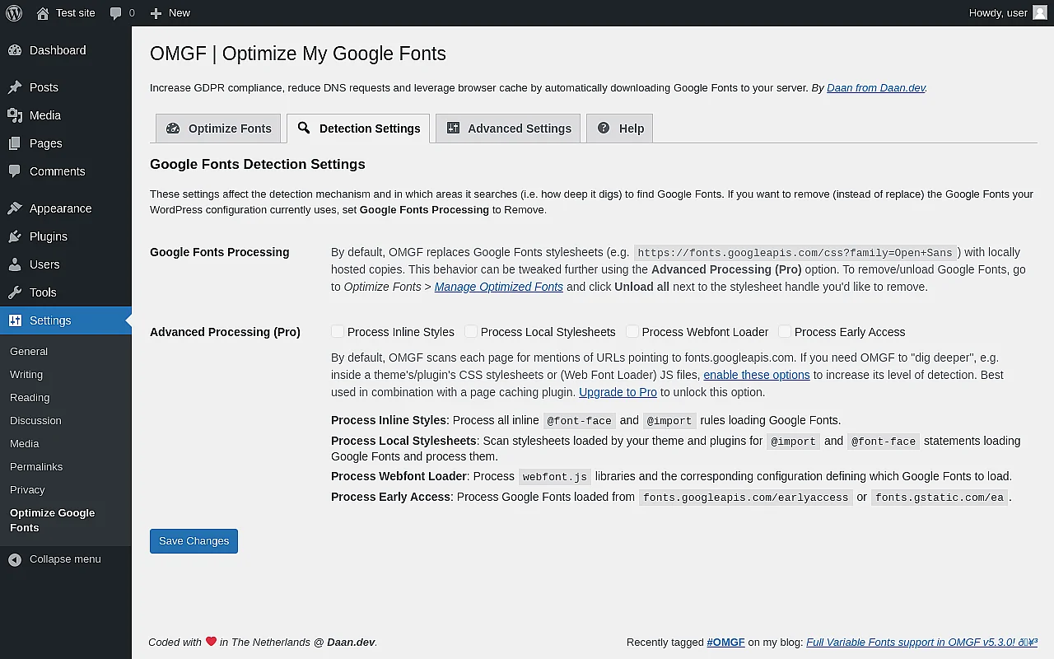Open Privacy settings submenu
The height and width of the screenshot is (659, 1054).
pyautogui.click(x=27, y=489)
